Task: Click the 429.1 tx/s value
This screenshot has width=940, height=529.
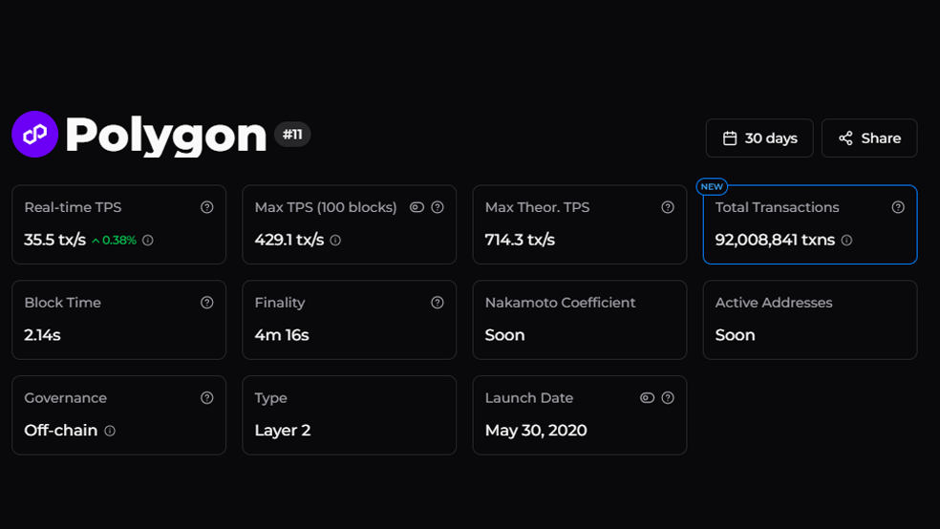Action: pos(288,241)
